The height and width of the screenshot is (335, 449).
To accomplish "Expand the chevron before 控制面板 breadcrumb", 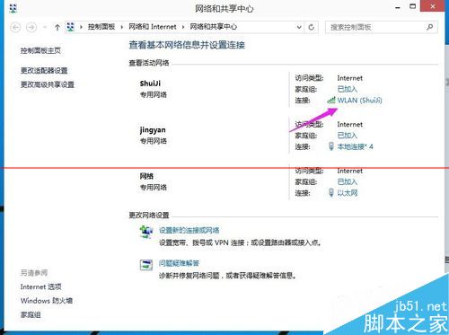I will coord(81,27).
